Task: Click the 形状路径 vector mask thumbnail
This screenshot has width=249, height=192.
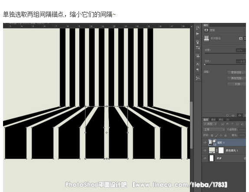Action: [206, 38]
